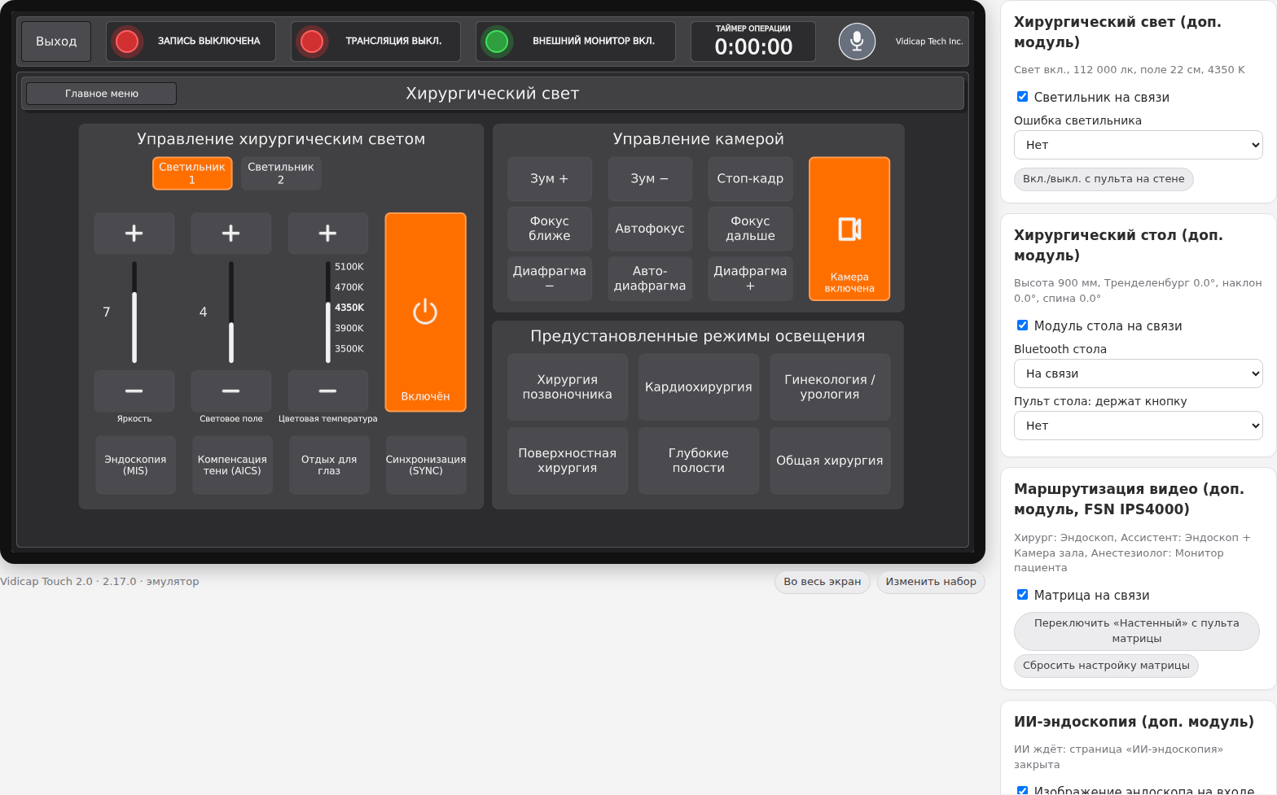Screen dimensions: 1277x795
Task: Increase brightness with the plus button
Action: coord(134,234)
